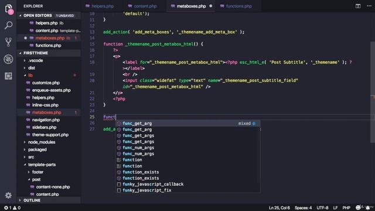Change language mode via PHP indicator

pyautogui.click(x=346, y=208)
